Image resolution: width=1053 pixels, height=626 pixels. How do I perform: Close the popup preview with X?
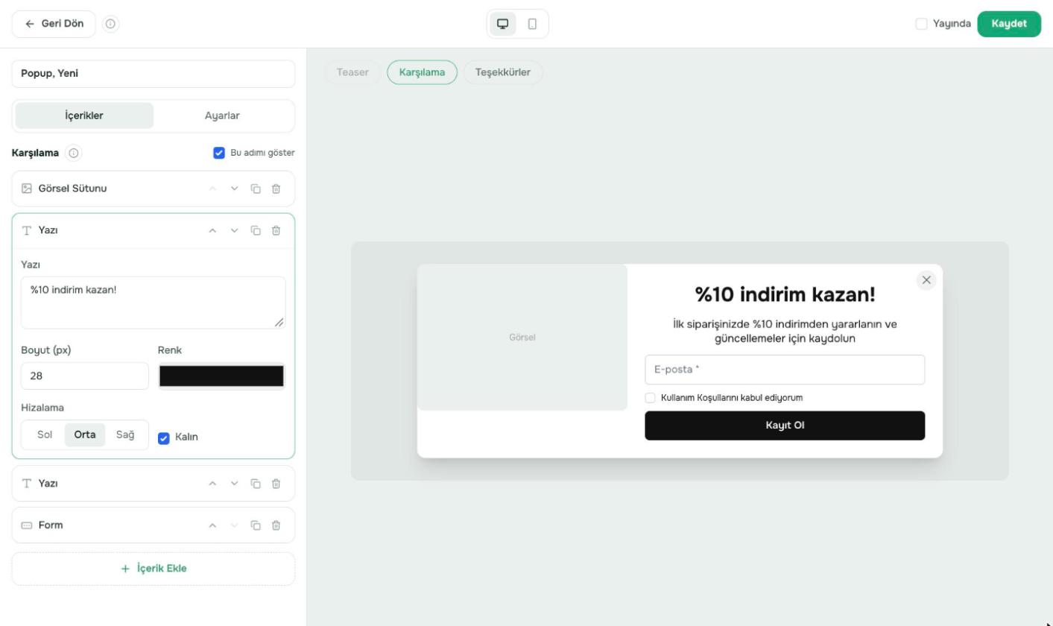point(926,280)
